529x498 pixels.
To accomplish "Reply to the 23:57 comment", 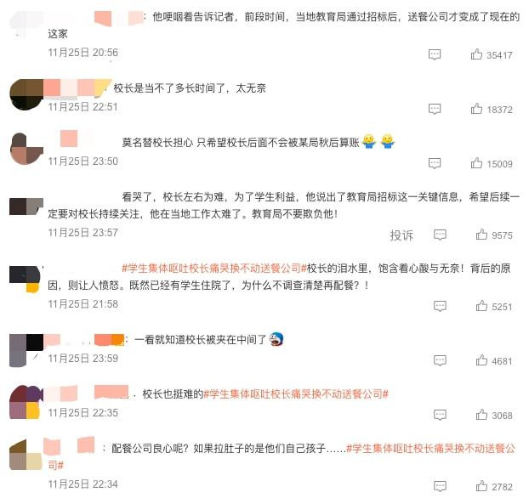I will pyautogui.click(x=440, y=235).
